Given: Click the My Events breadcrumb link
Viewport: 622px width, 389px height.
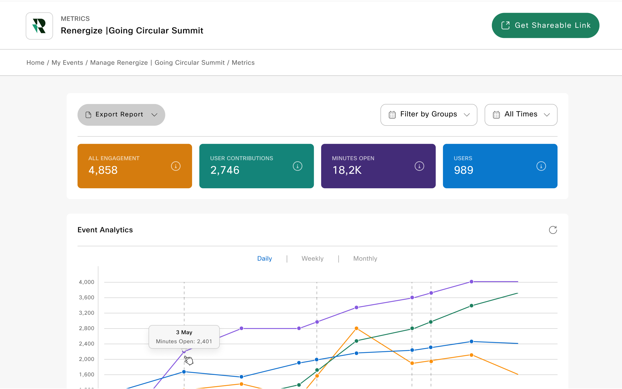Looking at the screenshot, I should (x=67, y=62).
